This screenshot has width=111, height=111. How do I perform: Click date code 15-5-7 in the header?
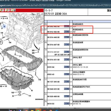tap(49, 10)
